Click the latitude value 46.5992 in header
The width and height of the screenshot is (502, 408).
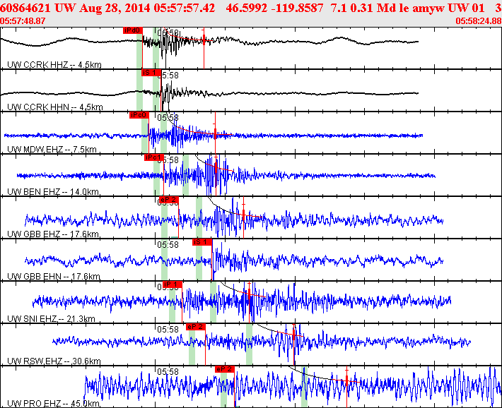[x=247, y=8]
